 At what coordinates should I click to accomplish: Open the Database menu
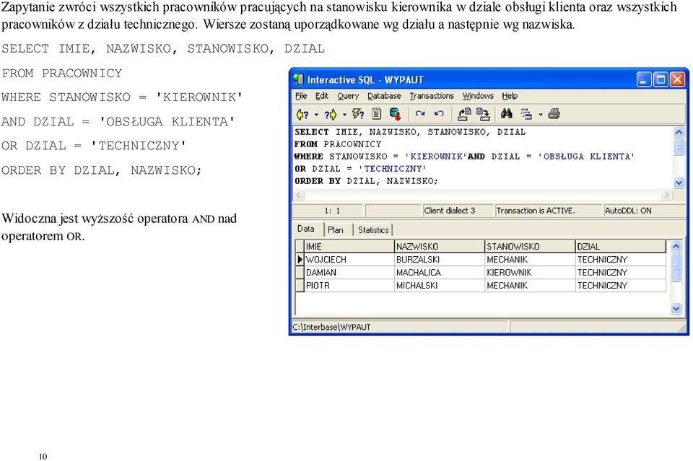coord(384,96)
